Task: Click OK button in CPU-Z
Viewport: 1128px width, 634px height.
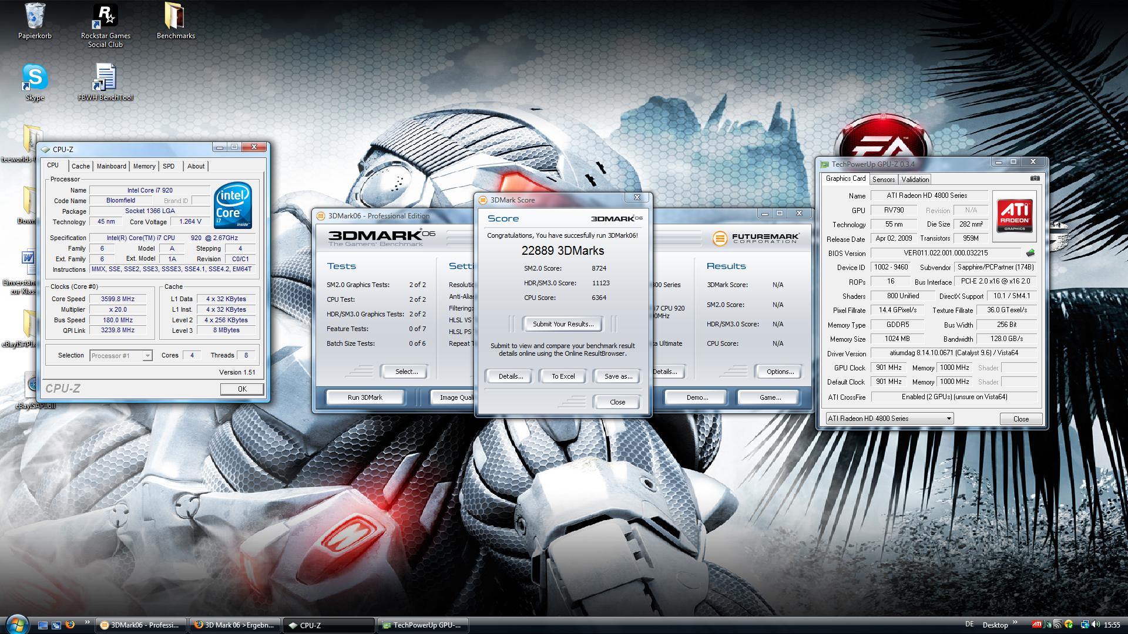Action: tap(242, 389)
